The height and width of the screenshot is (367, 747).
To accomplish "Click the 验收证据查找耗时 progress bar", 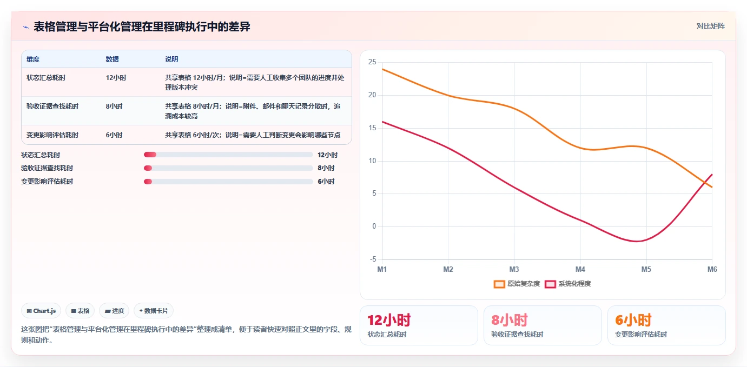I will [x=228, y=168].
